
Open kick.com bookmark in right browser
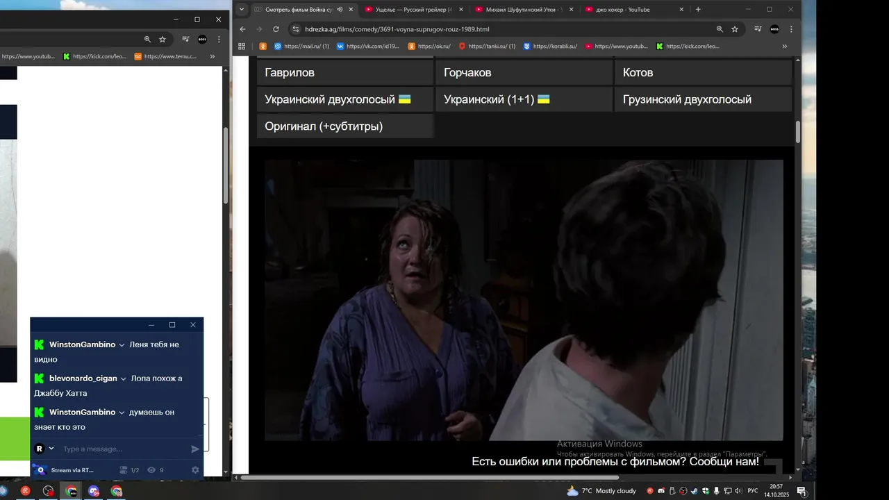point(688,47)
